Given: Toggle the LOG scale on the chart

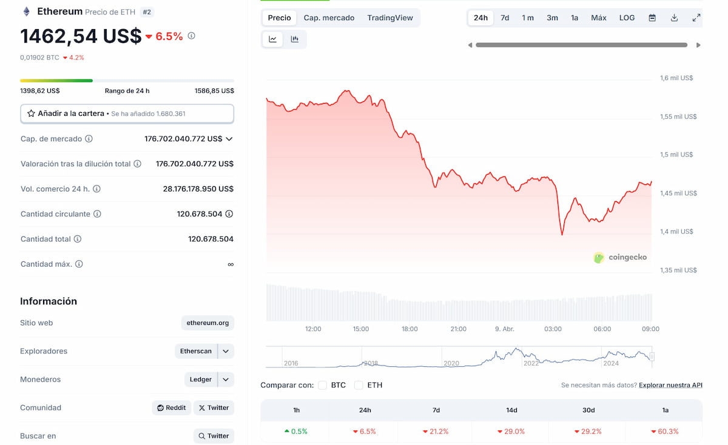Looking at the screenshot, I should [627, 18].
